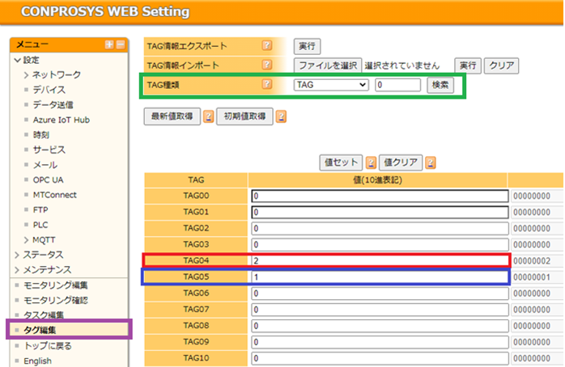Click help icon for TAG情報エクスポート
This screenshot has width=565, height=367.
[x=266, y=46]
